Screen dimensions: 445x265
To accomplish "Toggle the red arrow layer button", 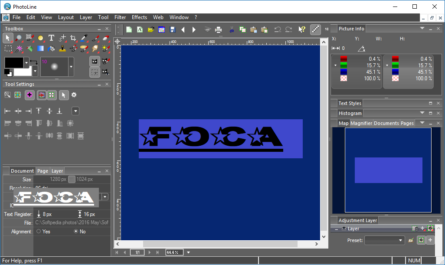I will 42,95.
